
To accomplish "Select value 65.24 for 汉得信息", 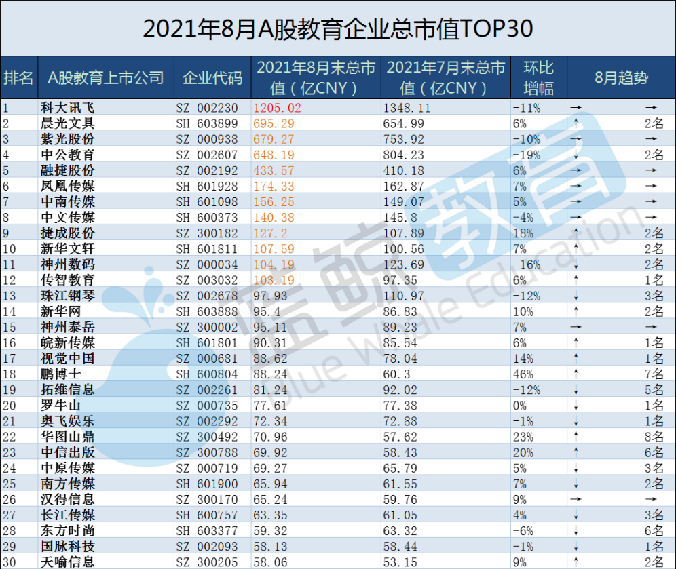I will point(270,500).
